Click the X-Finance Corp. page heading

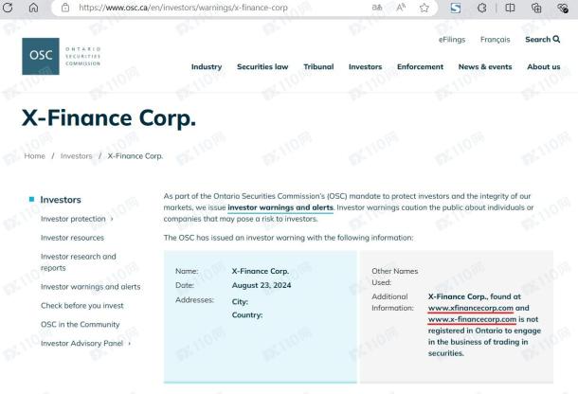[109, 118]
